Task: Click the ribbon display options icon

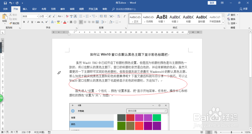Action: tap(222, 3)
